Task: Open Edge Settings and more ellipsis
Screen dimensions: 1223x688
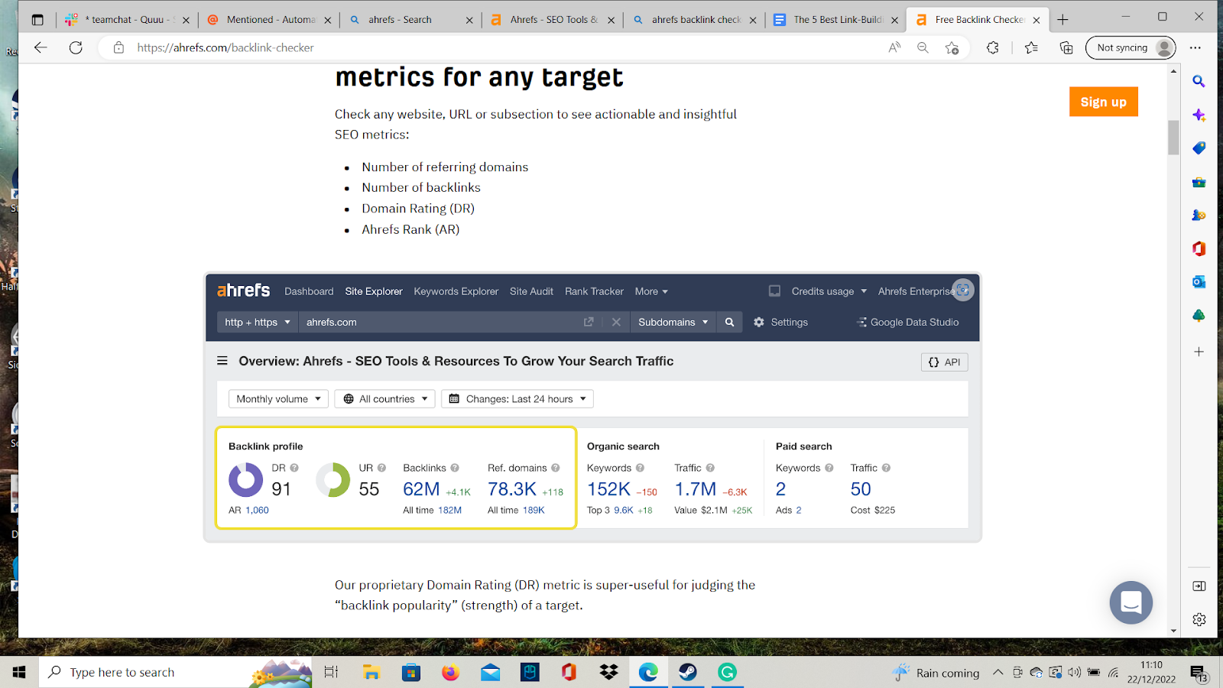Action: coord(1195,47)
